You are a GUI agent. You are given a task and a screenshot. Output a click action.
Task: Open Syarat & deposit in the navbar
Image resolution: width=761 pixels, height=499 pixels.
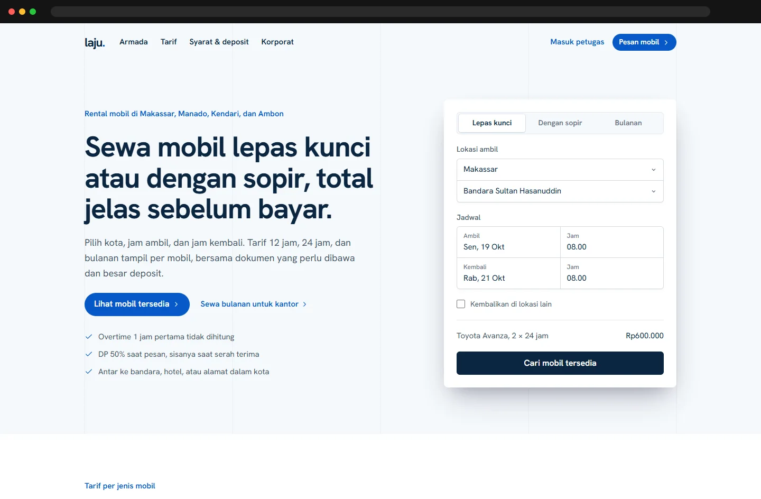pos(219,42)
